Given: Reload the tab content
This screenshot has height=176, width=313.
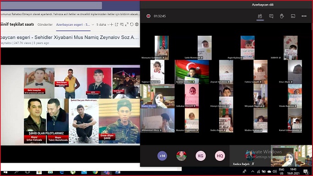Looking at the screenshot, I should point(132,25).
